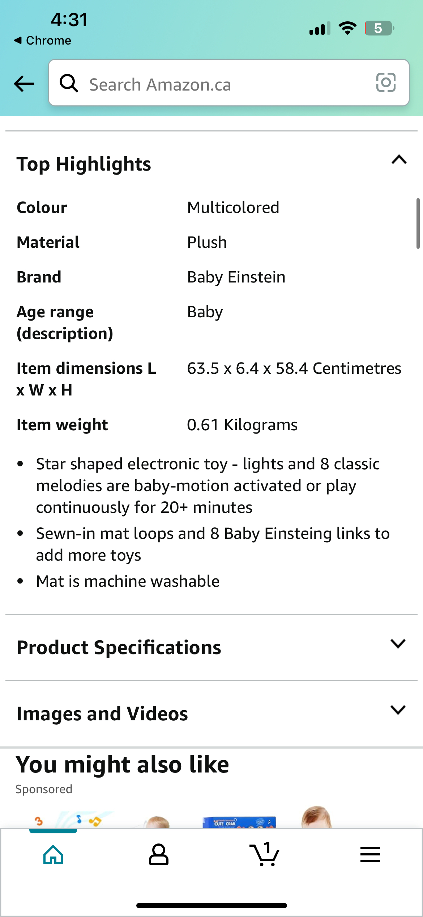This screenshot has height=917, width=423.
Task: Open the shopping cart with 1 item
Action: click(264, 855)
